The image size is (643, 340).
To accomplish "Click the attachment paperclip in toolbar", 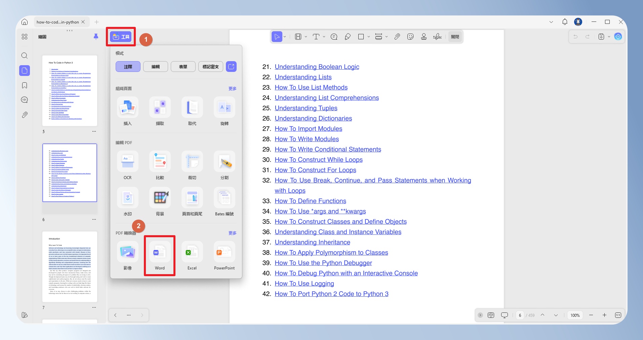I will 397,37.
